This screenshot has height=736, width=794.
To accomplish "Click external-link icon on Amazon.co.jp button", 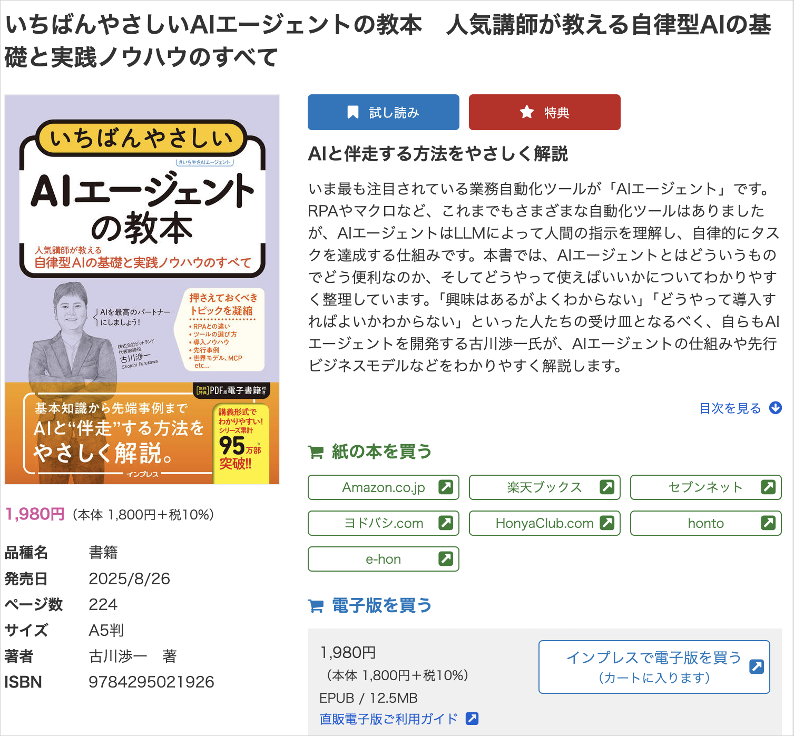I will 446,487.
